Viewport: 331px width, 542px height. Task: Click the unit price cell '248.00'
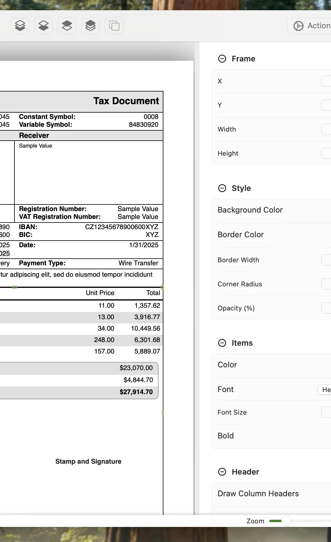click(104, 340)
